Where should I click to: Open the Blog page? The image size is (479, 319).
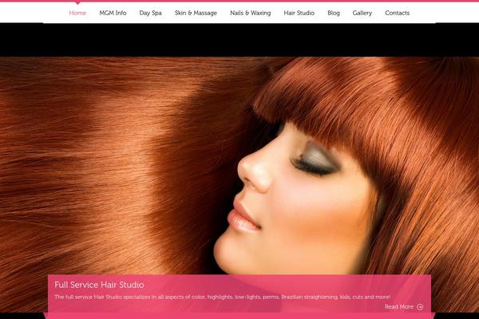point(334,13)
